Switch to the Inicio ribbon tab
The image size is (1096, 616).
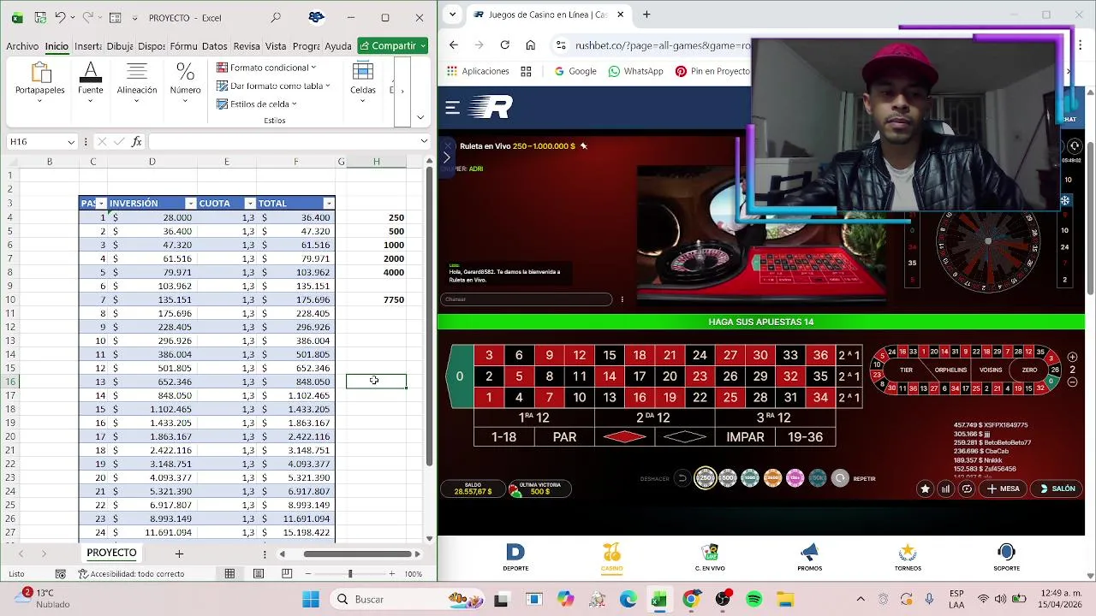pyautogui.click(x=57, y=46)
